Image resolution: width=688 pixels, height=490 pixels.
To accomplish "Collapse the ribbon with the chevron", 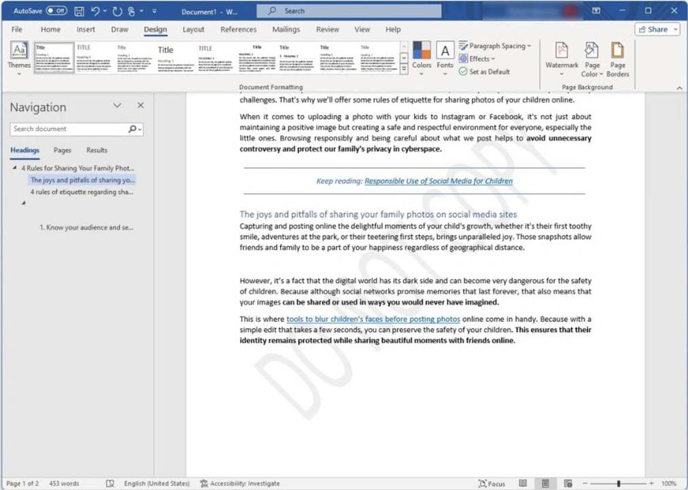I will (679, 88).
